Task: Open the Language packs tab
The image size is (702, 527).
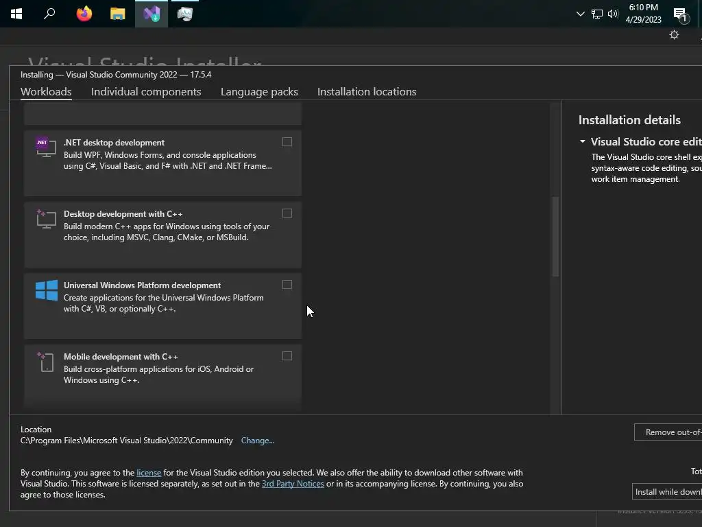Action: (x=259, y=92)
